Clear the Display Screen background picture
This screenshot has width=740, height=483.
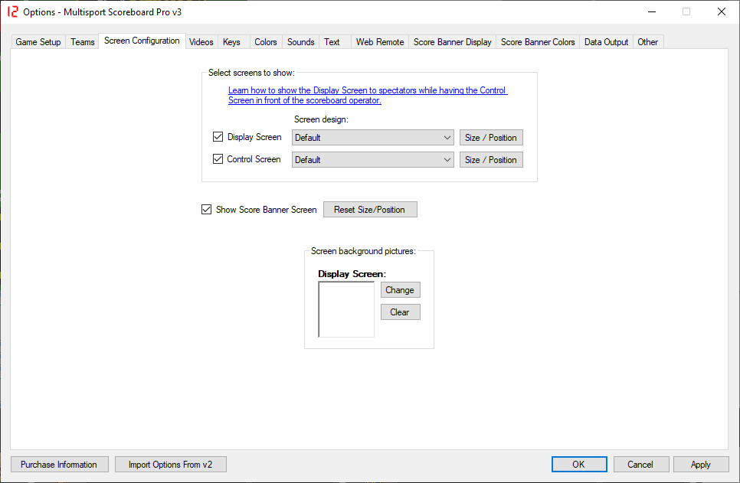pyautogui.click(x=400, y=312)
